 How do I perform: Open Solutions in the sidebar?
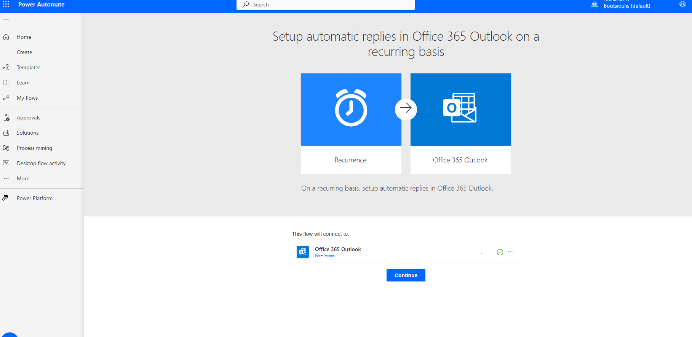coord(42,133)
